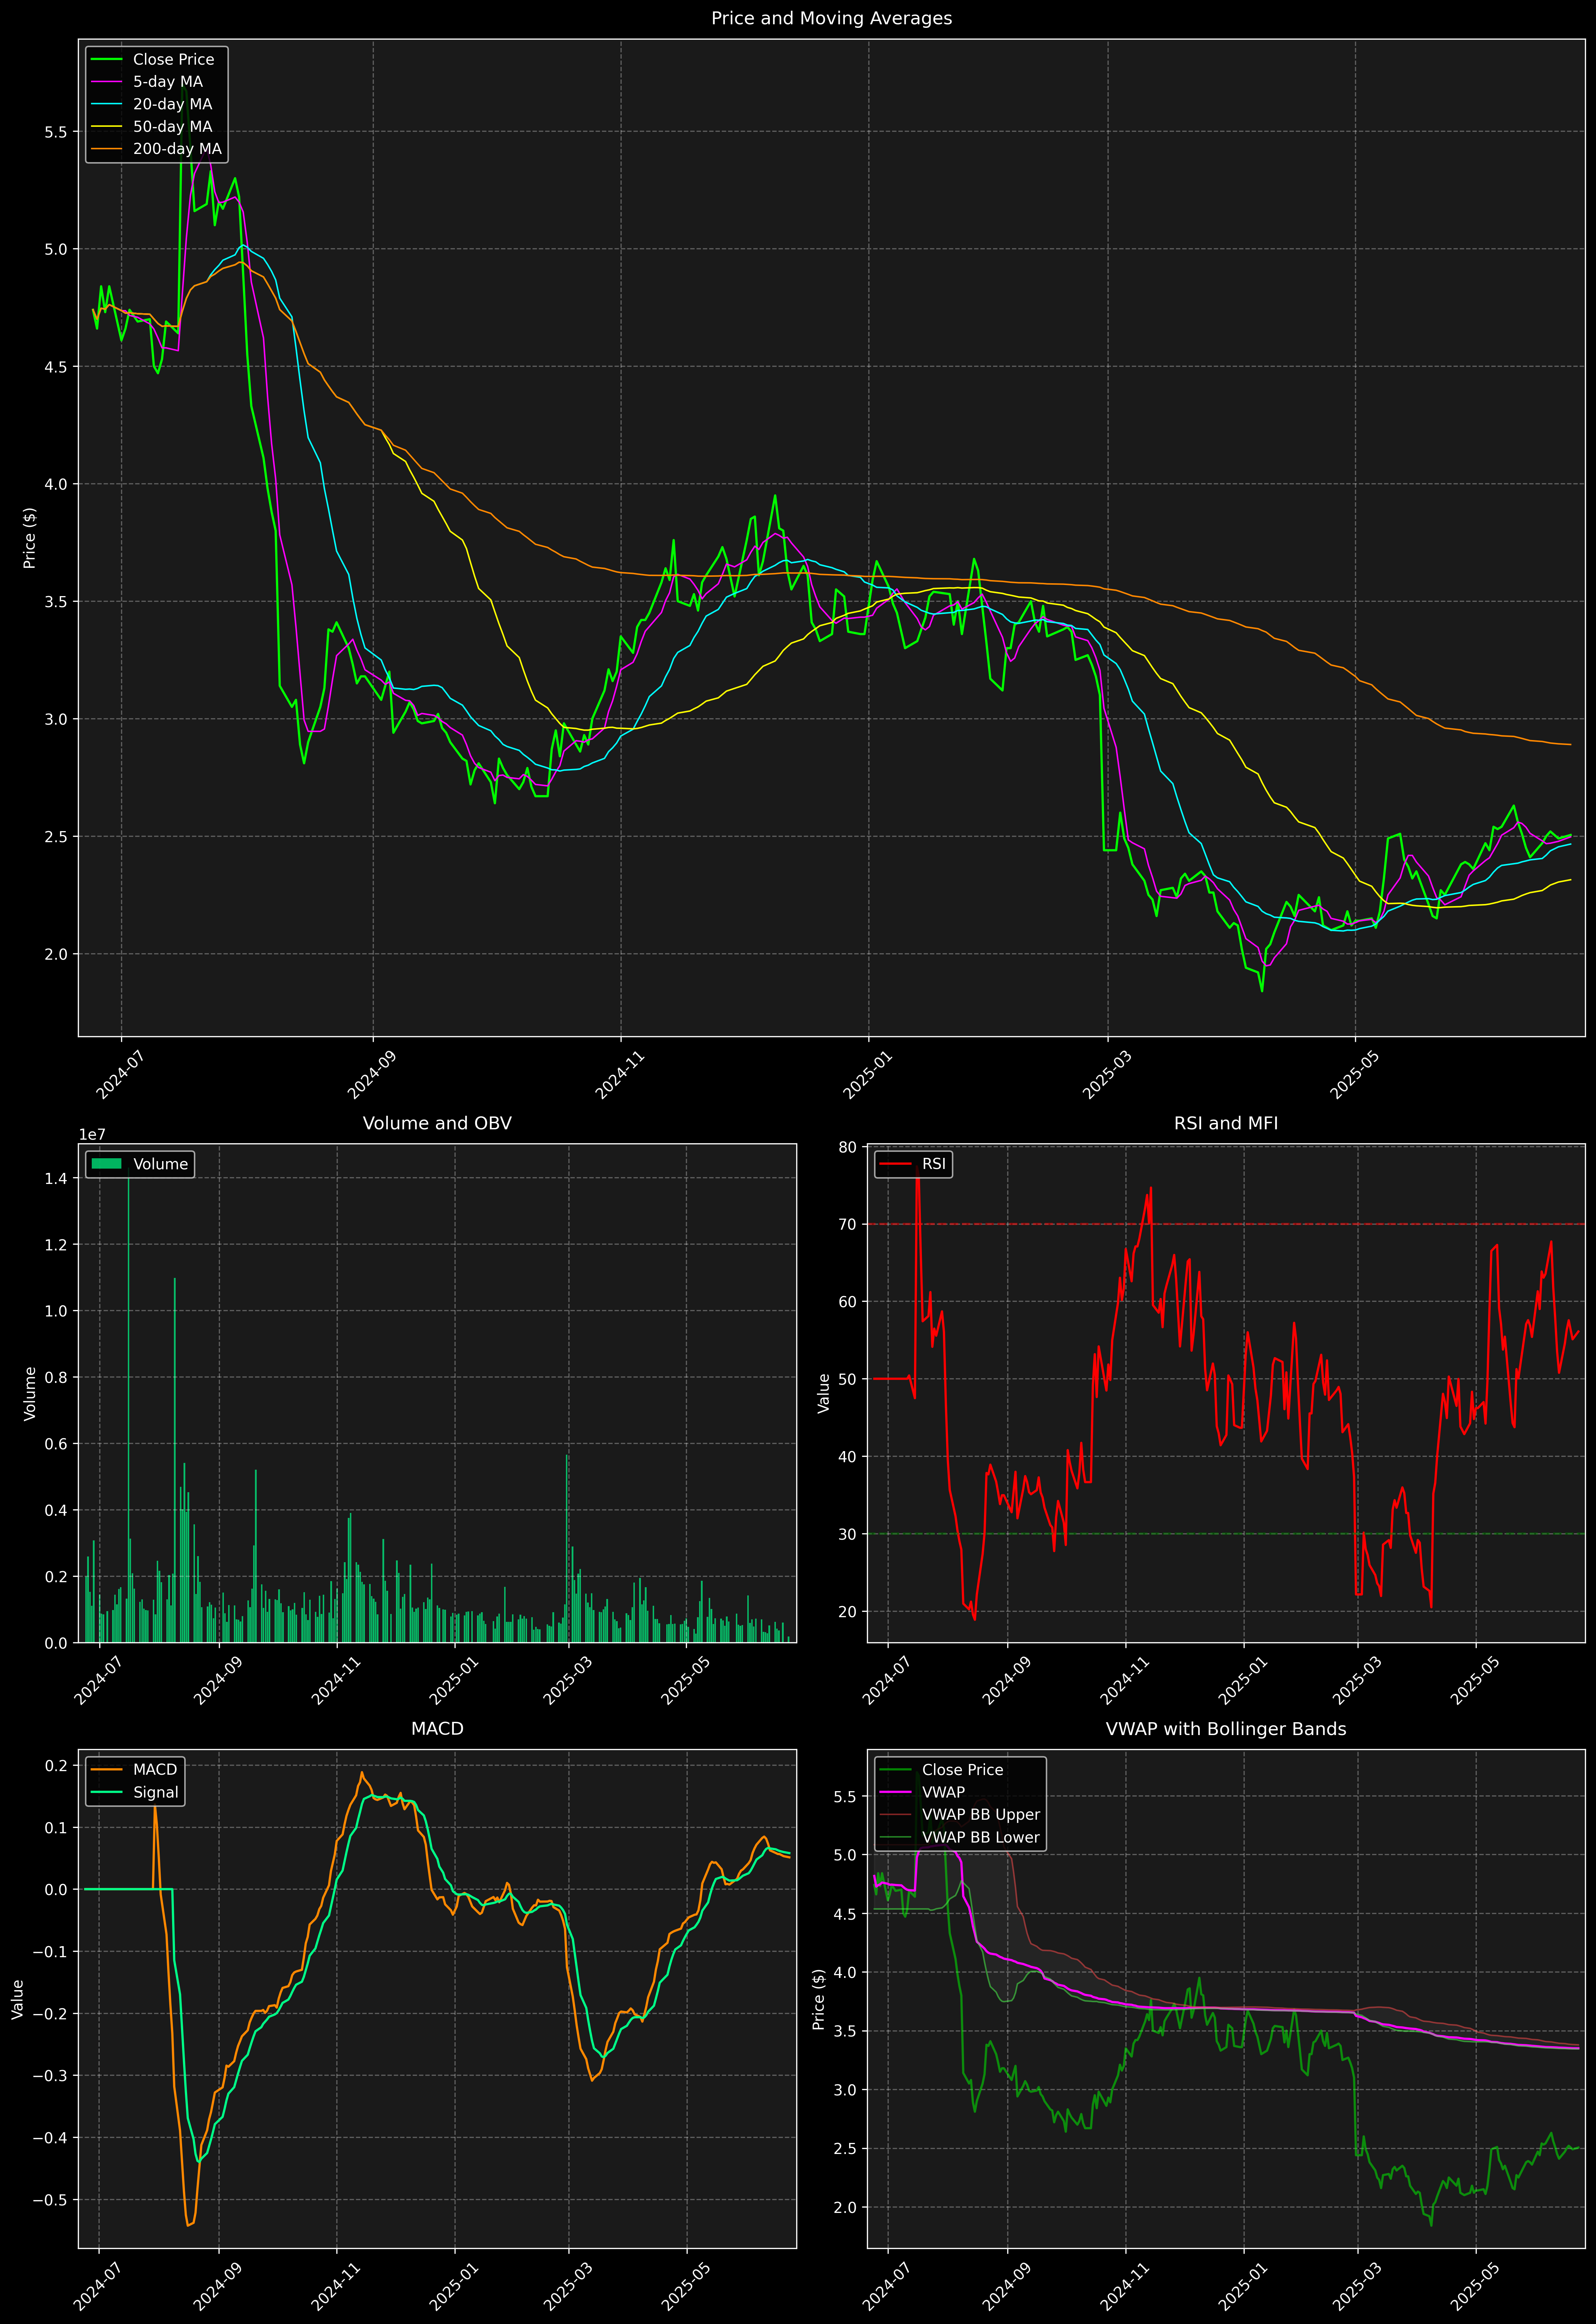
Task: Click the 'Price and Moving Averages' chart title
Action: pos(831,18)
